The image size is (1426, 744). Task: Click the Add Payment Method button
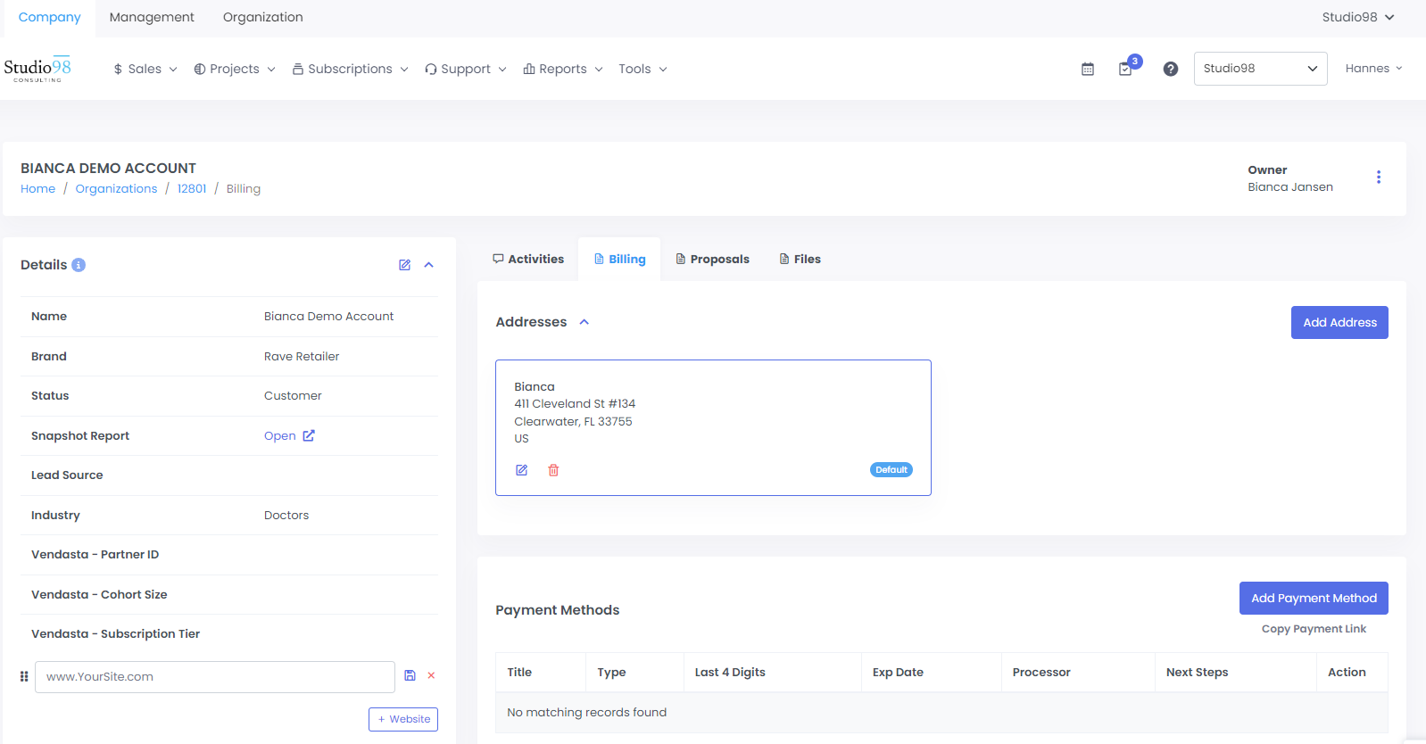click(1313, 599)
